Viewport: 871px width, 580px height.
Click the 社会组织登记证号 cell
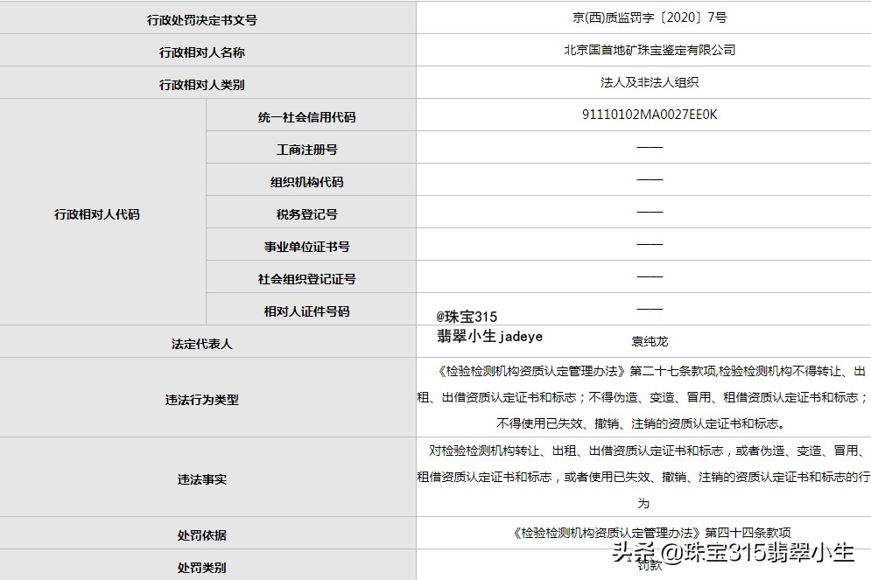coord(311,277)
